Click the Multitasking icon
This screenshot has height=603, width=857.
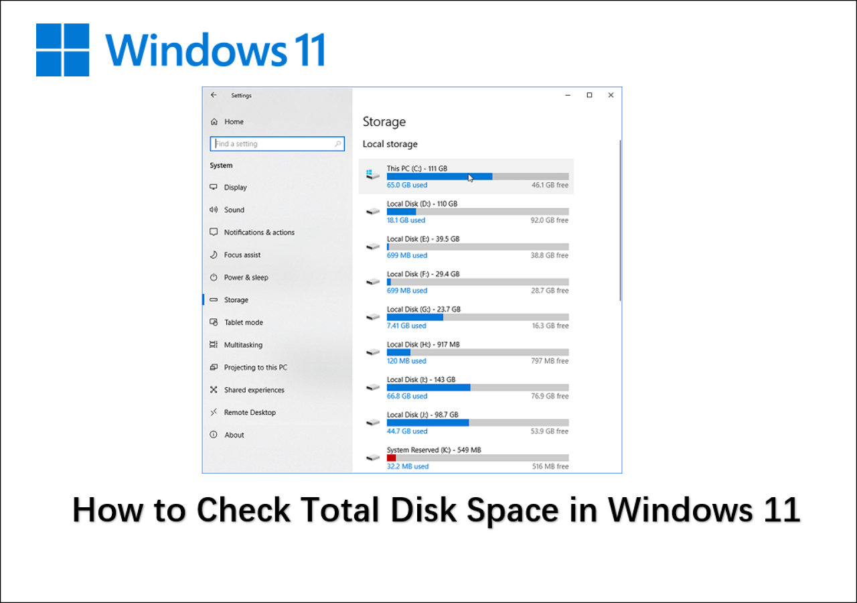pos(214,345)
